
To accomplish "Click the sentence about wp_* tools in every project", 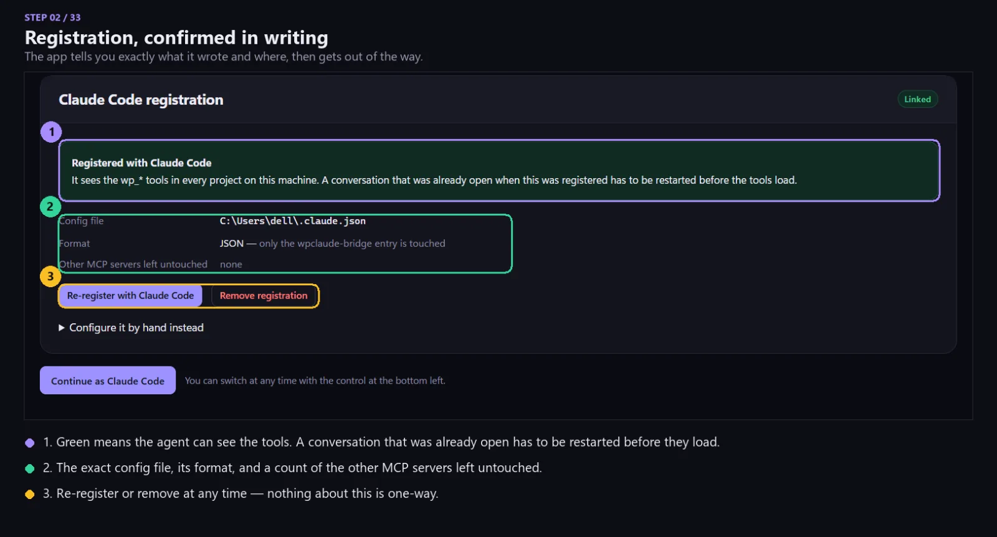I will tap(434, 180).
